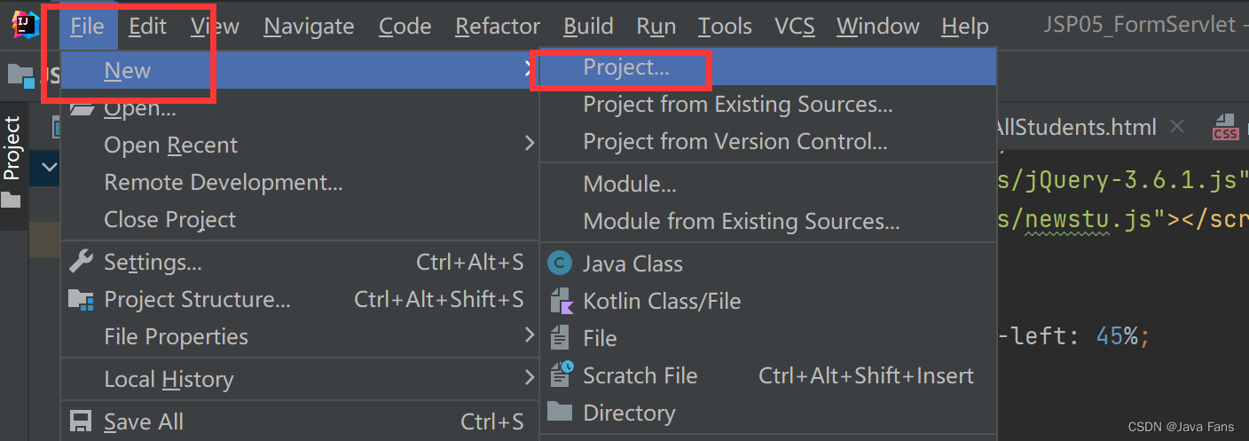Choose Module from Existing Sources

tap(741, 221)
